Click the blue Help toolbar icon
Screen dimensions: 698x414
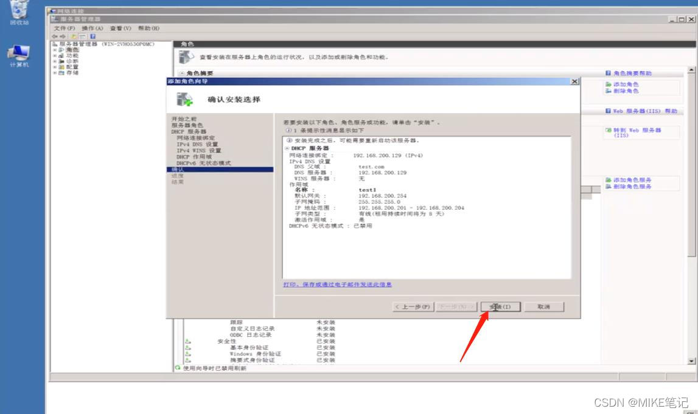92,36
